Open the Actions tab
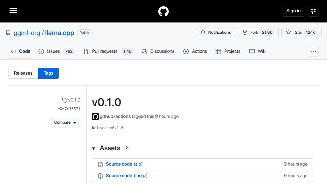327x184 pixels. point(195,51)
